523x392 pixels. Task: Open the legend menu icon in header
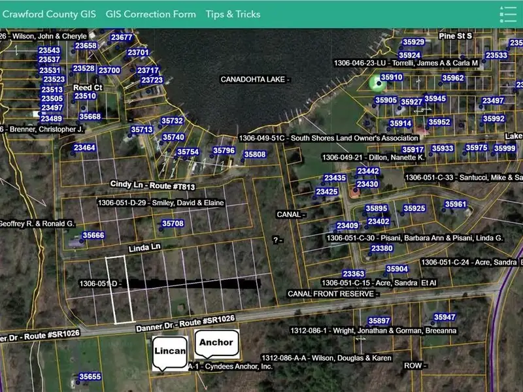(507, 14)
